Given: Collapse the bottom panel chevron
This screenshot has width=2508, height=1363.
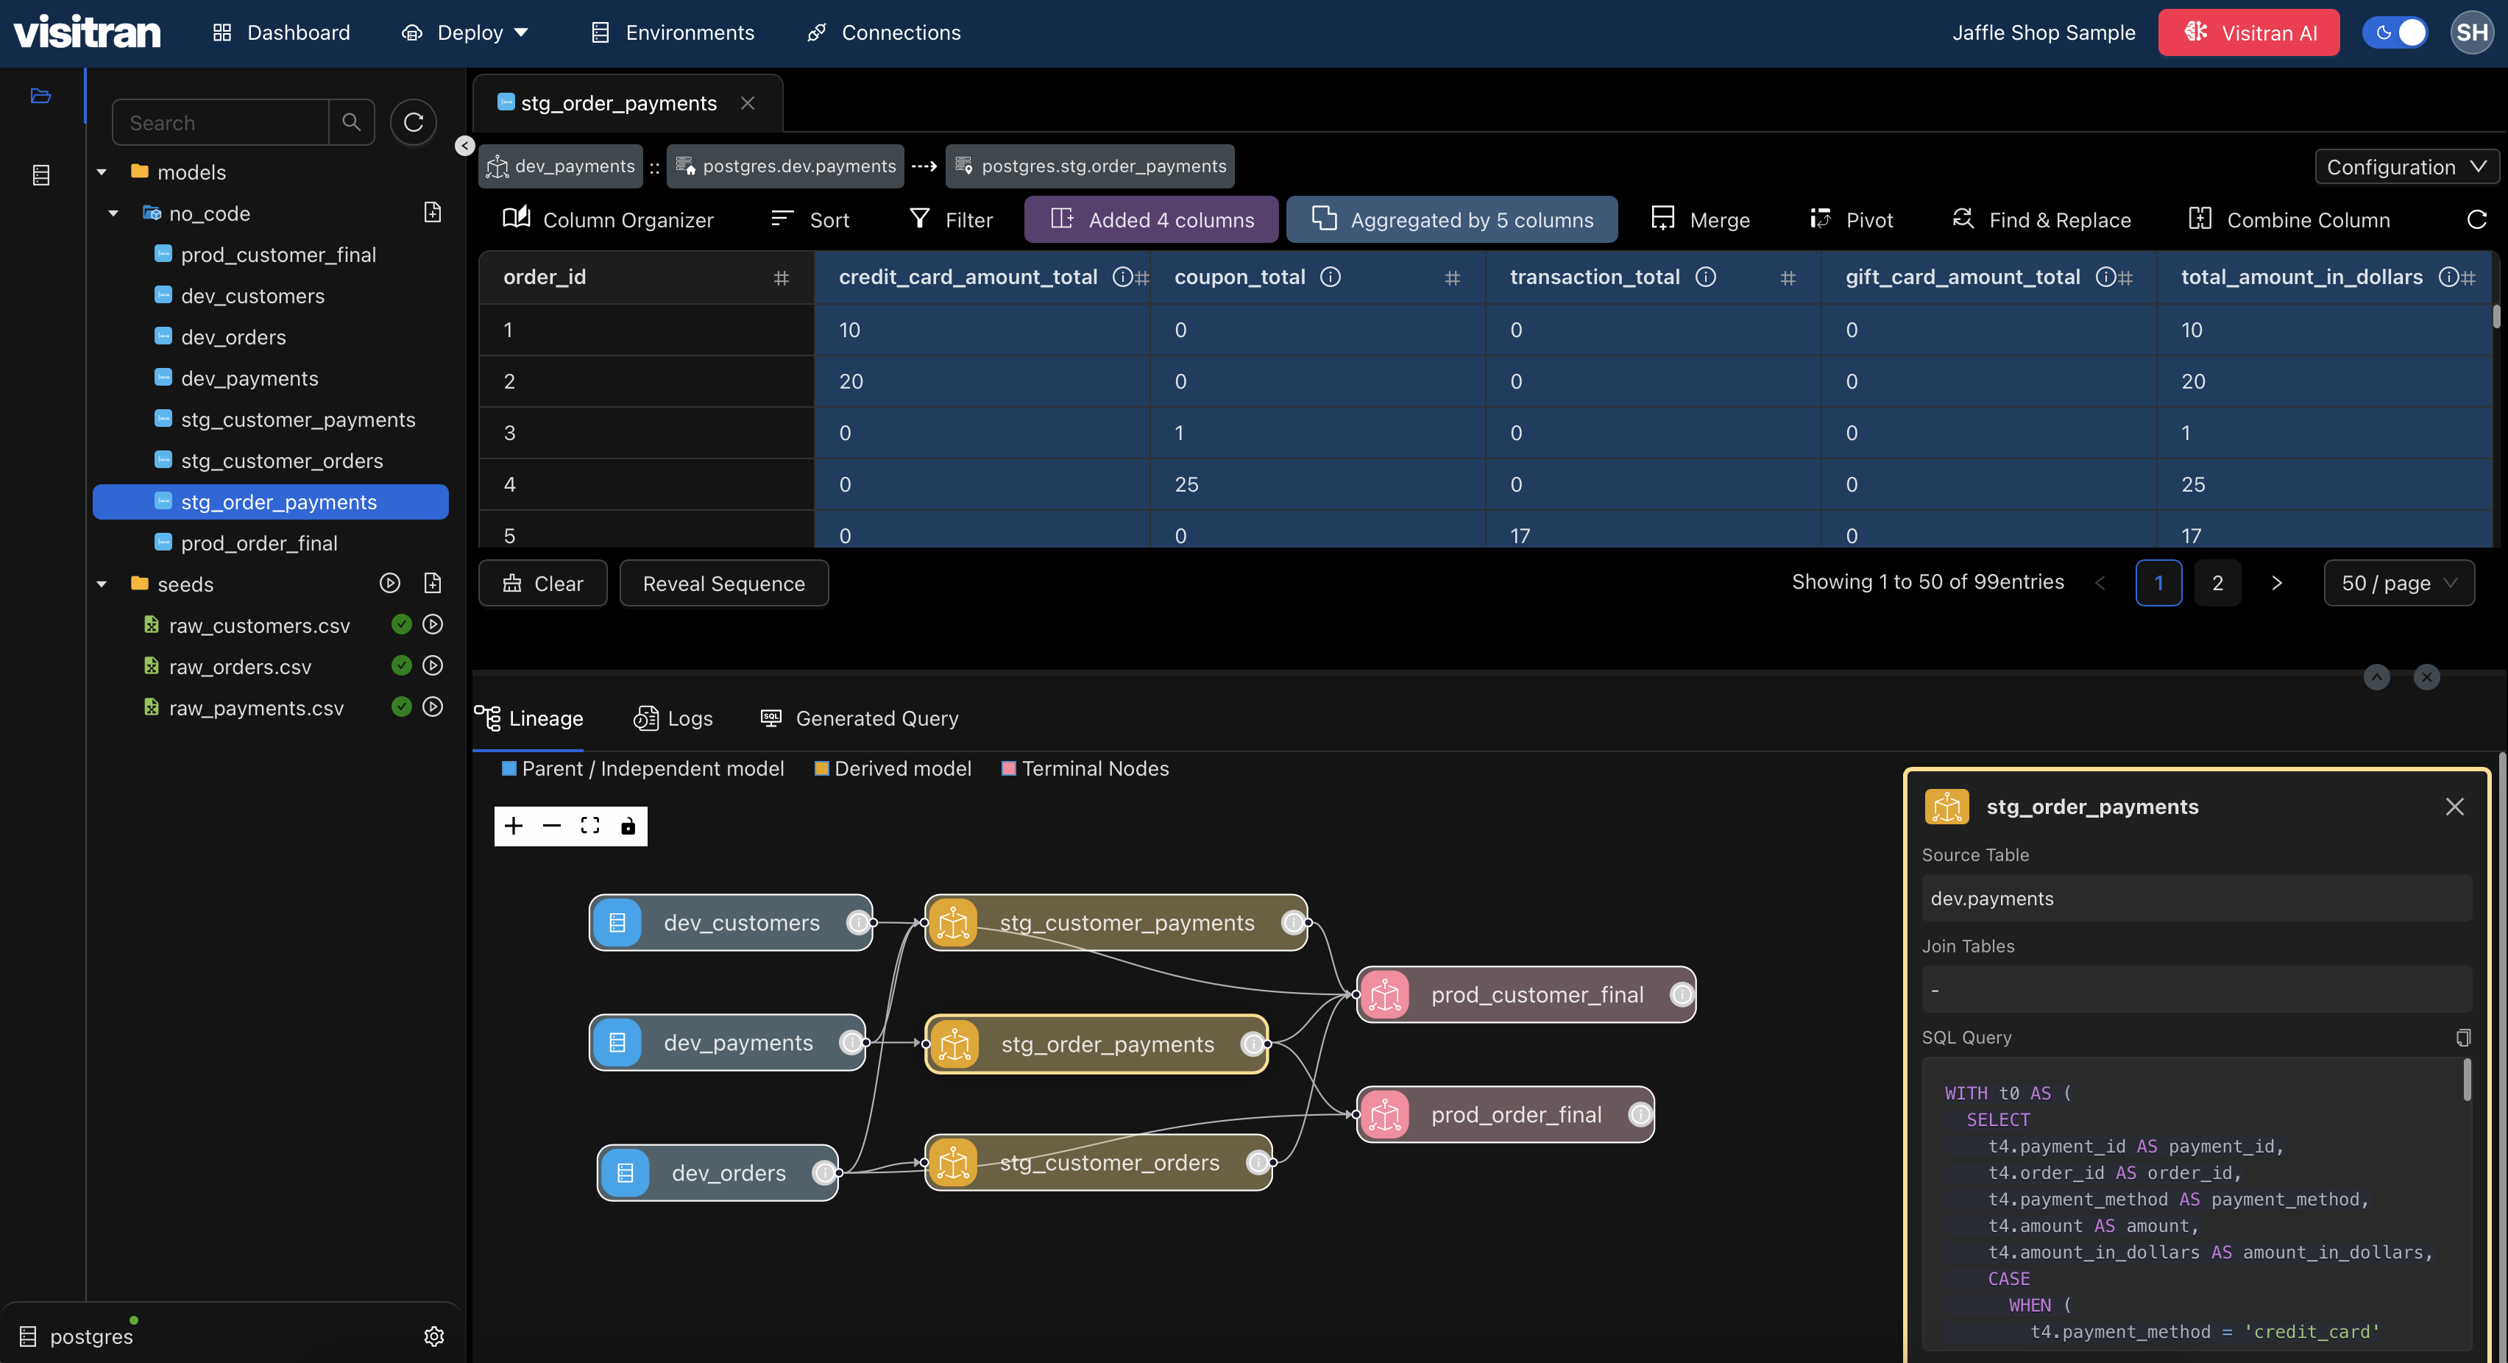Looking at the screenshot, I should (x=2376, y=676).
